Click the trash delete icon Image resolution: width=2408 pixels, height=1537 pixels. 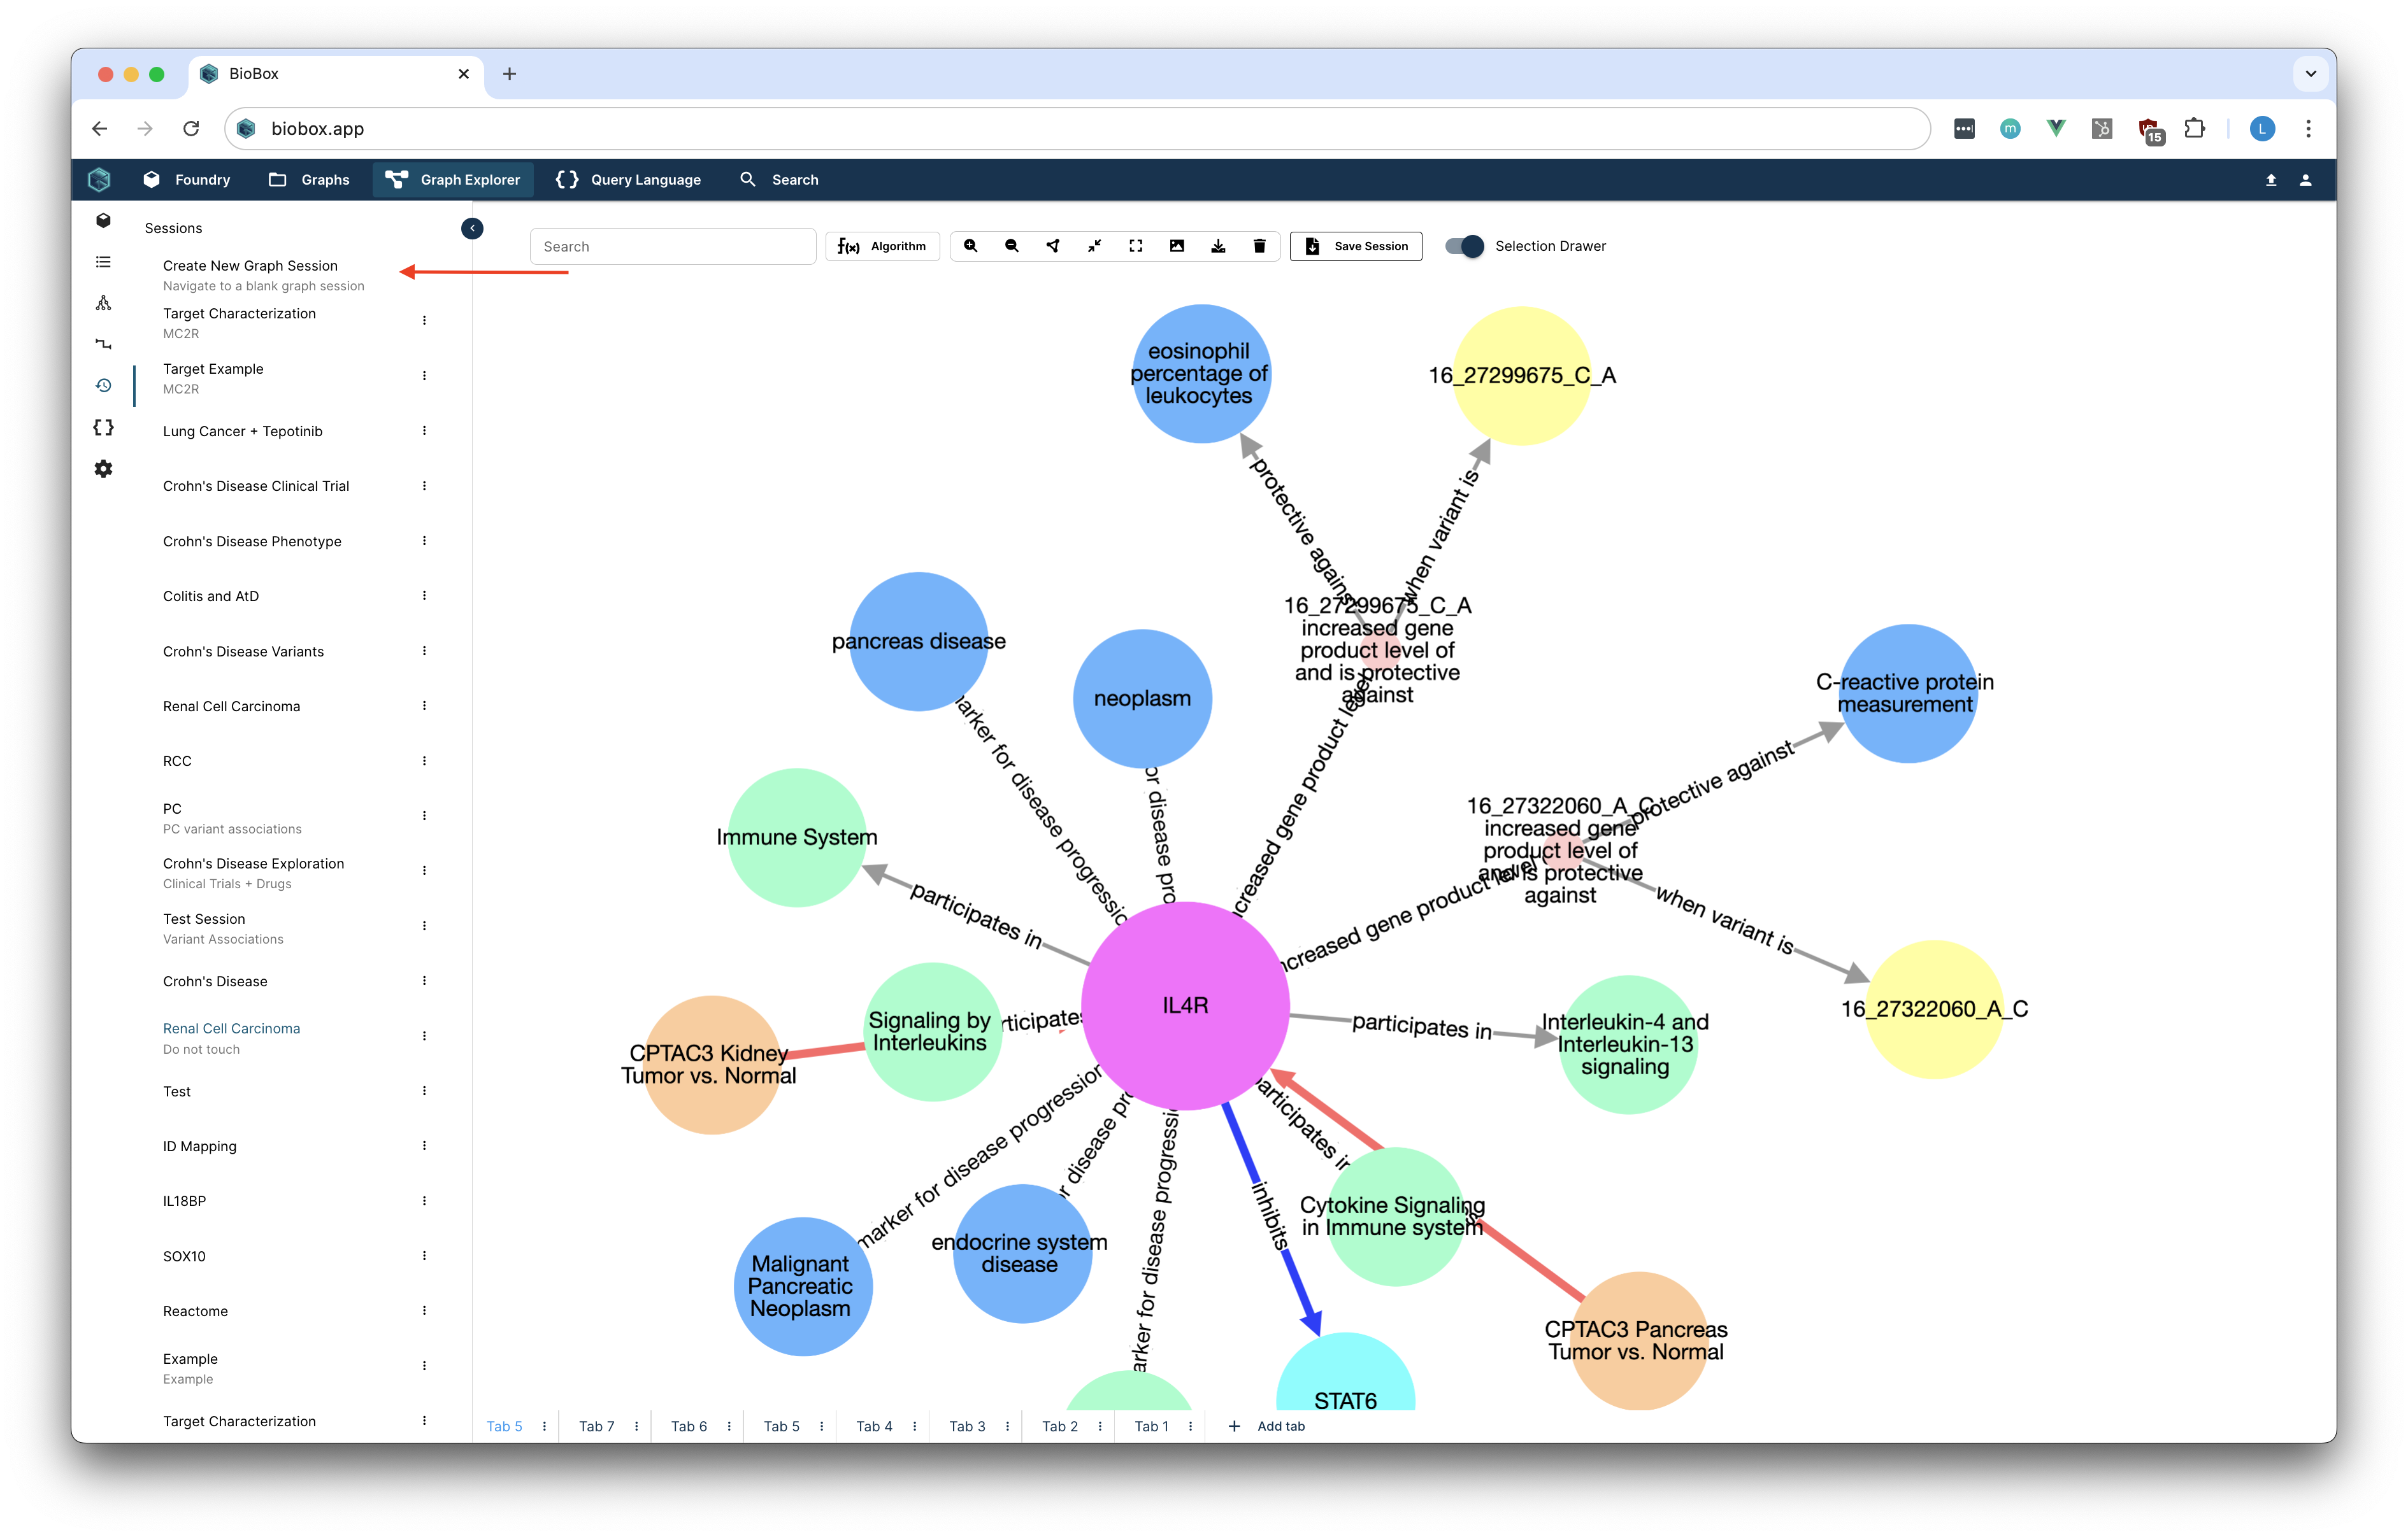point(1259,246)
